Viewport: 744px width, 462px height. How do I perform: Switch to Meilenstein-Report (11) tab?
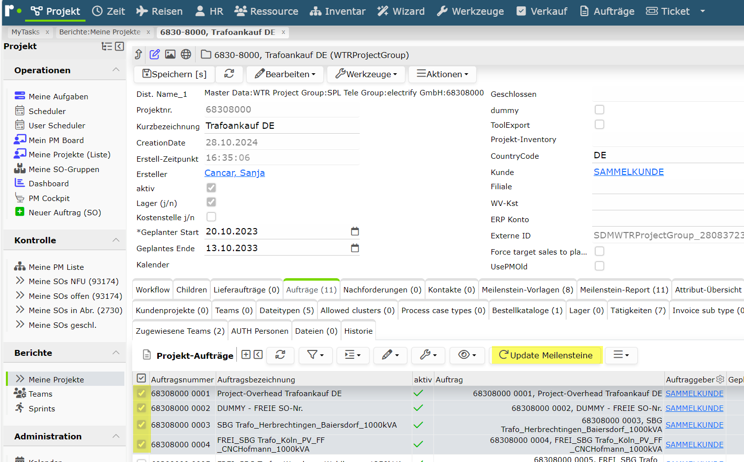click(x=624, y=289)
